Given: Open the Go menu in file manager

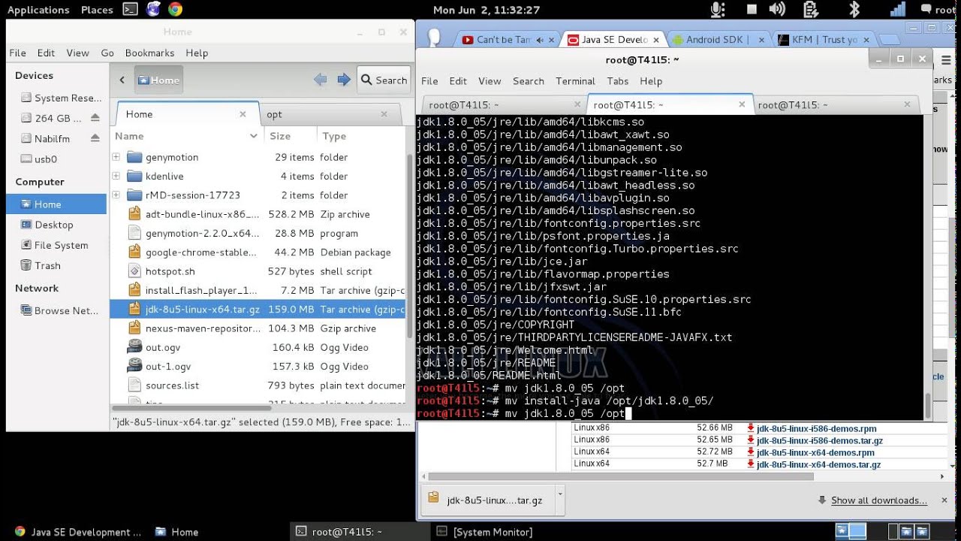Looking at the screenshot, I should [x=107, y=53].
